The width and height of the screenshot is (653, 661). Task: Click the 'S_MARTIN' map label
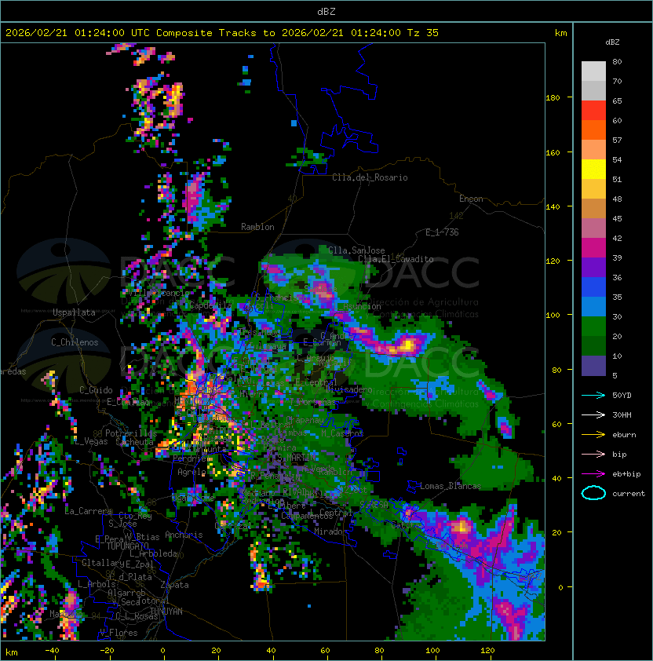pyautogui.click(x=297, y=457)
